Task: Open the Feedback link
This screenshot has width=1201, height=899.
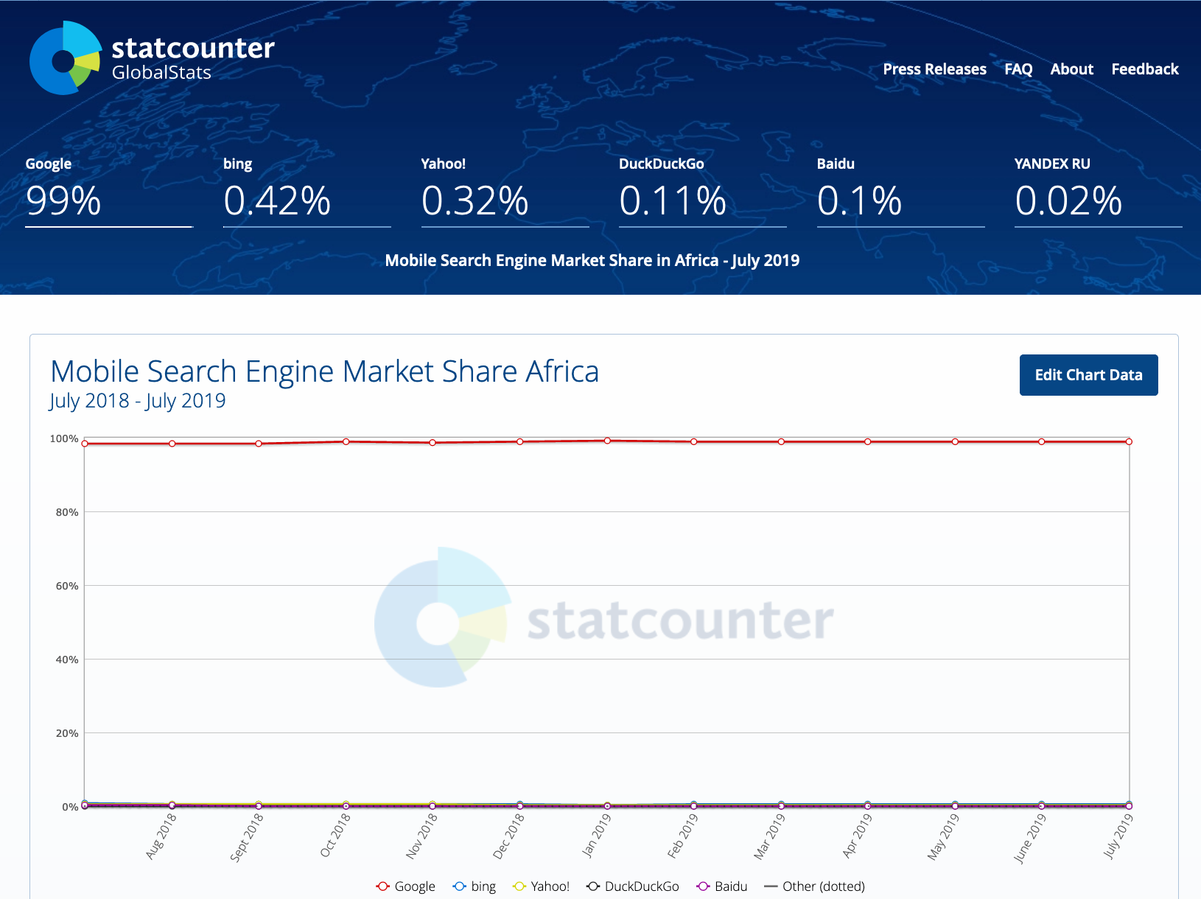Action: [1144, 69]
